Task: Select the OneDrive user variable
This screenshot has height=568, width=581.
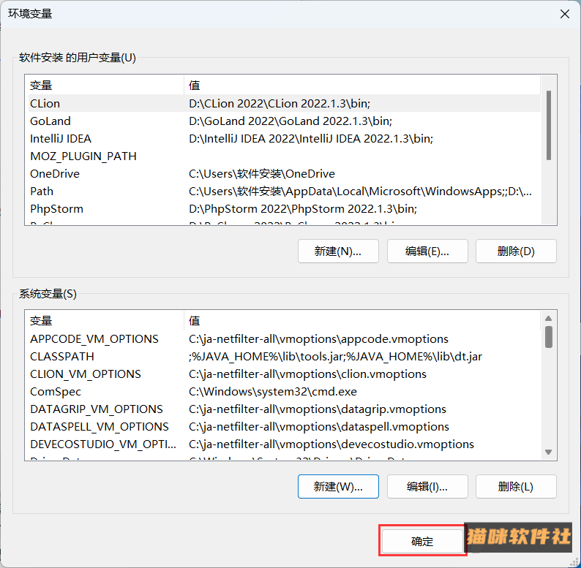Action: [x=284, y=174]
